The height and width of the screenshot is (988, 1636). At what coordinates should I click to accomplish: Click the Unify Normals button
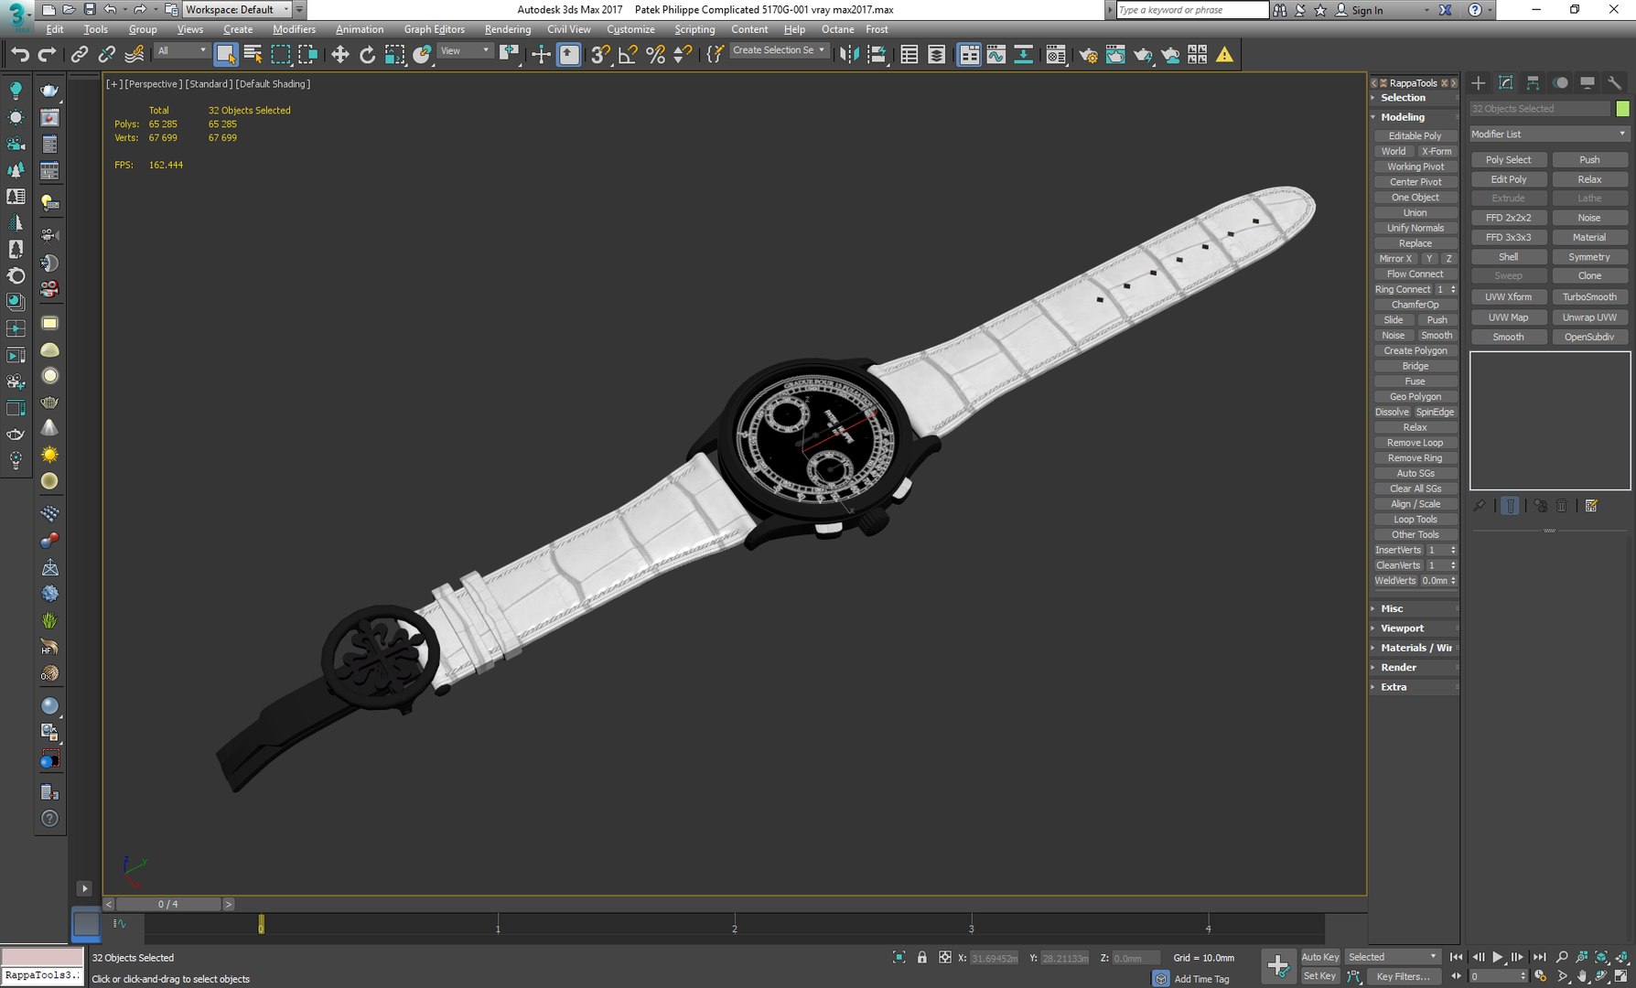point(1415,228)
